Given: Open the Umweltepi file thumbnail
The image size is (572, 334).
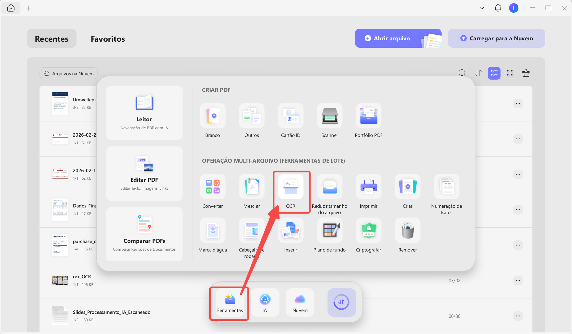Looking at the screenshot, I should tap(60, 103).
